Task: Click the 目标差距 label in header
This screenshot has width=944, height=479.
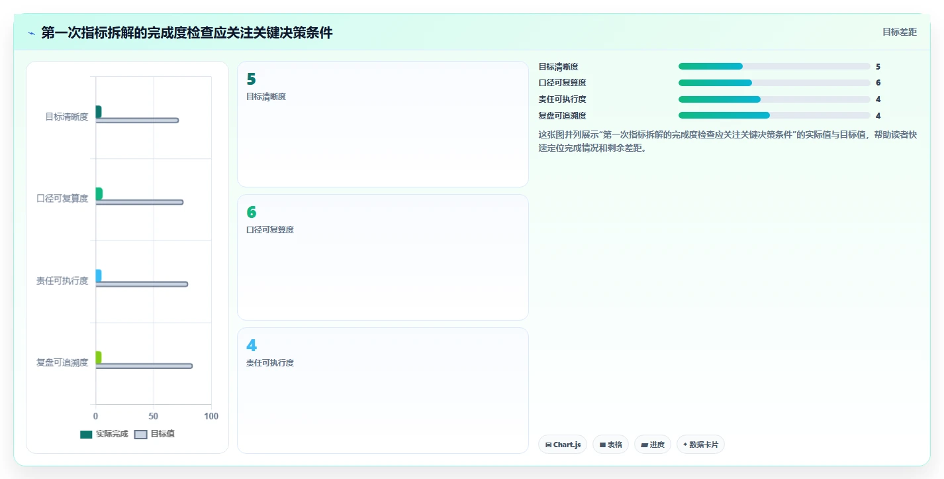Action: [x=900, y=32]
